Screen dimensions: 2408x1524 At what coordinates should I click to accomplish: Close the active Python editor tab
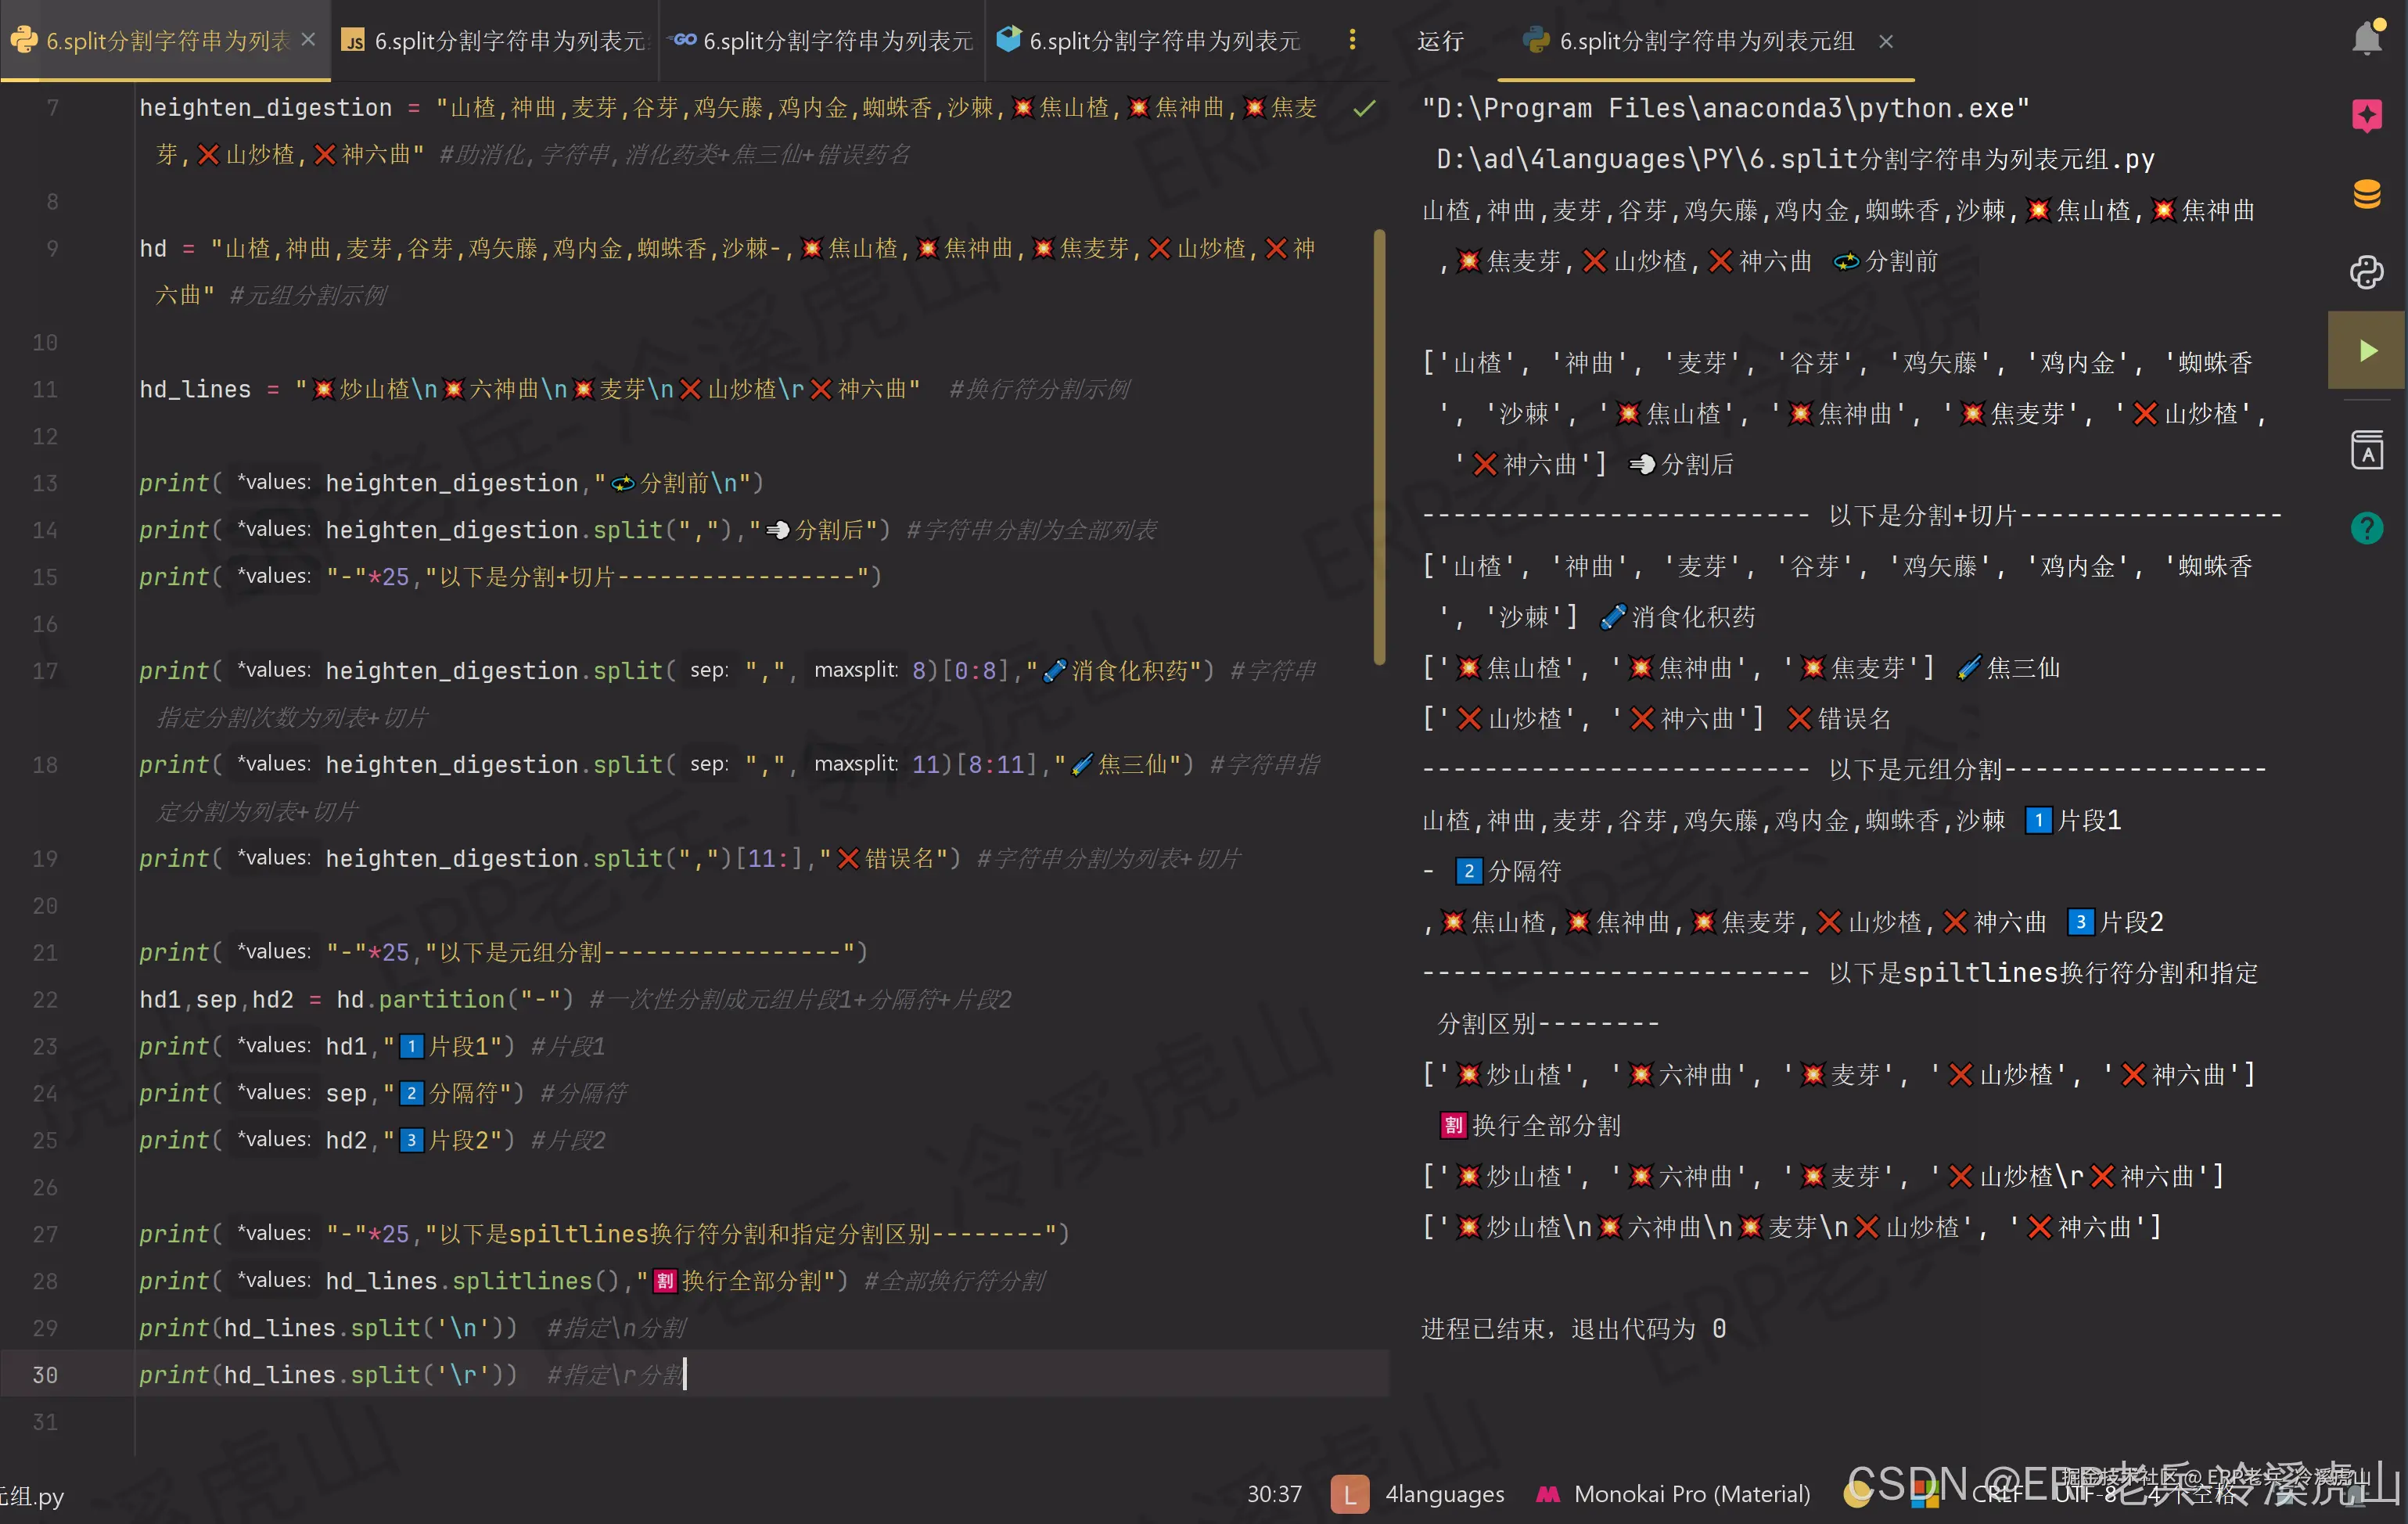[x=308, y=39]
